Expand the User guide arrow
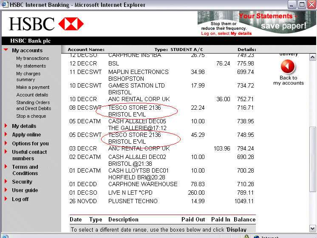This screenshot has height=238, width=317. (x=6, y=190)
